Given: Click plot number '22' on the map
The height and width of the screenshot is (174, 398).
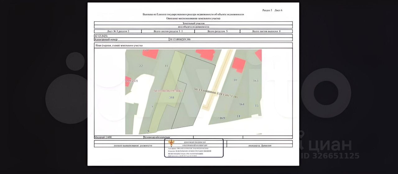Looking at the screenshot, I should (141, 66).
